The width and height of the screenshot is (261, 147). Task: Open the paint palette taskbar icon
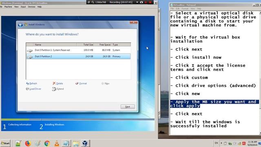click(38, 143)
